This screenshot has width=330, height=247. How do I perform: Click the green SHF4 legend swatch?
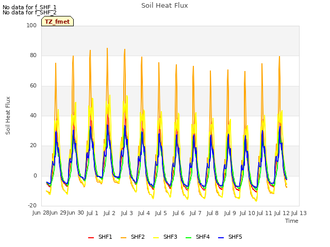tap(189, 238)
